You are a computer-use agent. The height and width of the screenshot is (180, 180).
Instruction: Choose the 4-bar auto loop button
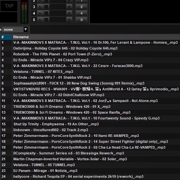82,13
